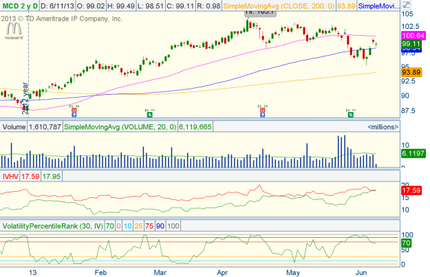Viewport: 430px width, 277px height.
Task: Click the green 17.95 IVHV header value
Action: pyautogui.click(x=52, y=176)
